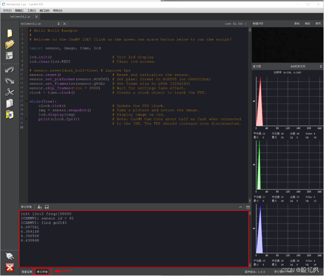
Task: Click the green channel histogram graph
Action: [x=289, y=165]
